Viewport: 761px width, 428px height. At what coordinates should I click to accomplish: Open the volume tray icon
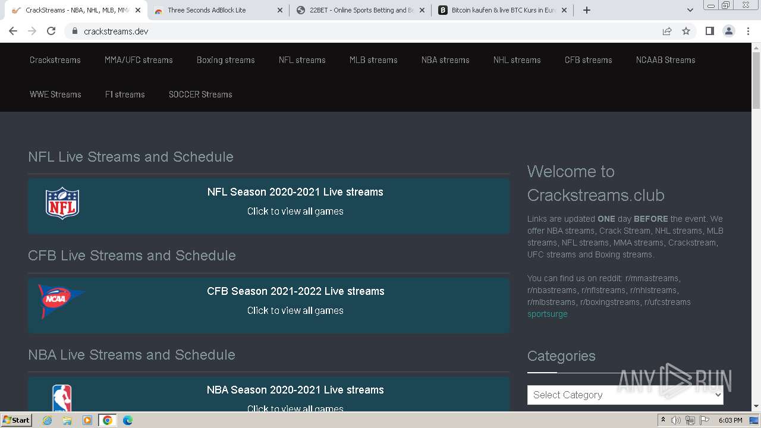point(676,420)
